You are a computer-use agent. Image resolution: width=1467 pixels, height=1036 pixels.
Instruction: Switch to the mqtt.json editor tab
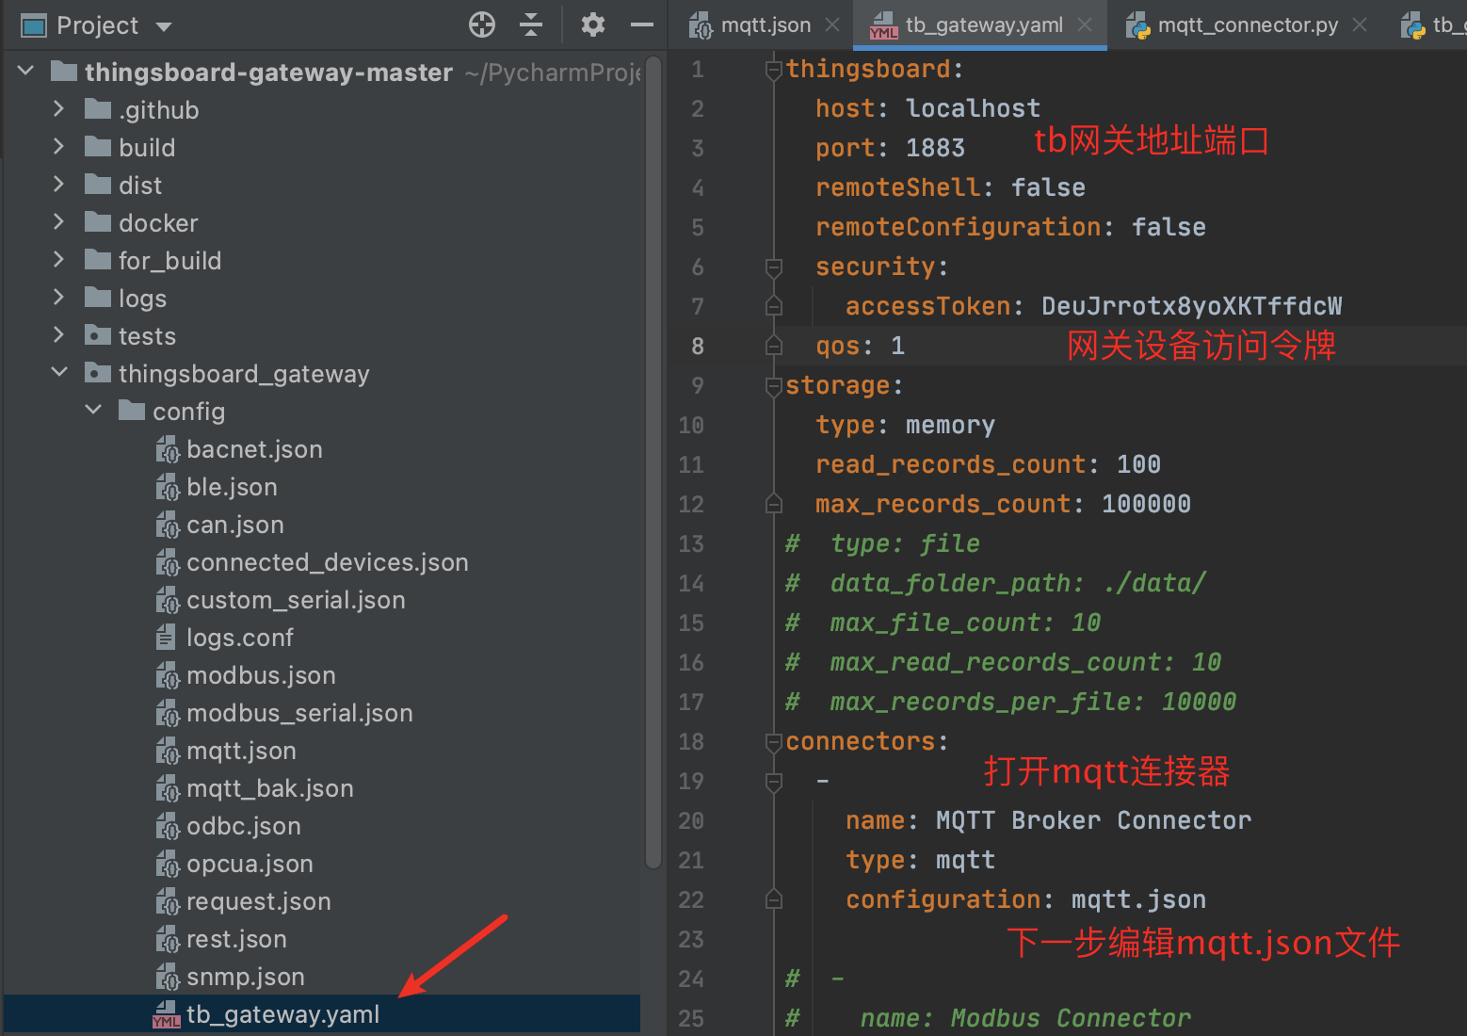(765, 25)
